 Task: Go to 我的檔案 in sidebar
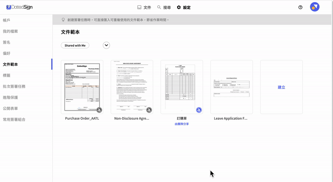click(10, 31)
